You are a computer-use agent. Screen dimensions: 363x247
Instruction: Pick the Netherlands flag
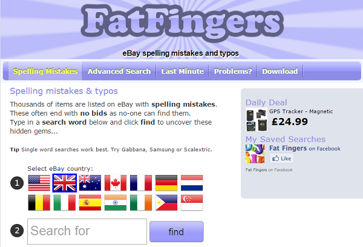click(192, 183)
